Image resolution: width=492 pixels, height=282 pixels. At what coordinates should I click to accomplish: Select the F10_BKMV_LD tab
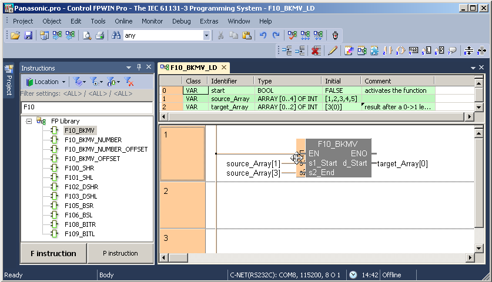[193, 68]
